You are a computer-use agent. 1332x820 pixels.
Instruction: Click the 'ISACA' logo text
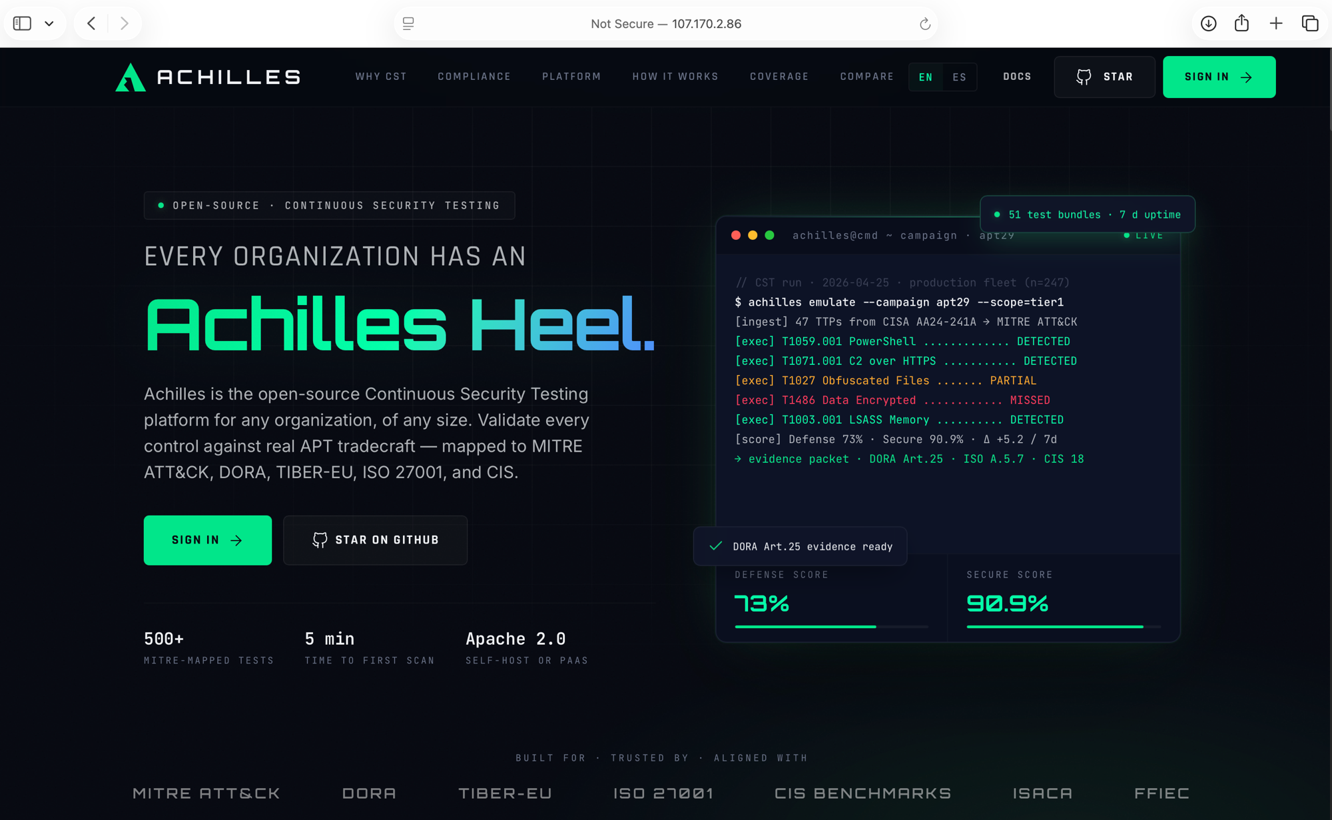[x=1043, y=793]
